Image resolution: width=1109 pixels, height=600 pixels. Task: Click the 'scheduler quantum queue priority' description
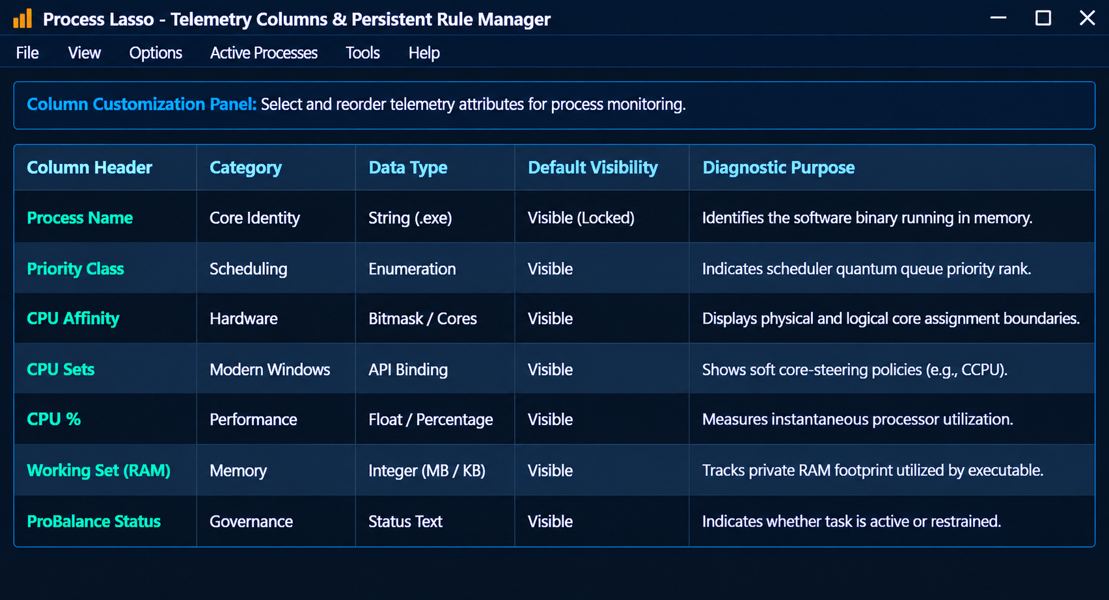tap(867, 268)
